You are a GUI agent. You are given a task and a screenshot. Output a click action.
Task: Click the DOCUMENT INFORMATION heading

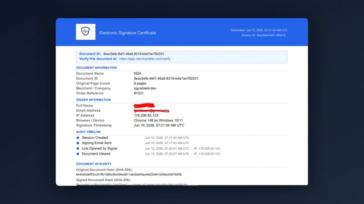click(96, 68)
